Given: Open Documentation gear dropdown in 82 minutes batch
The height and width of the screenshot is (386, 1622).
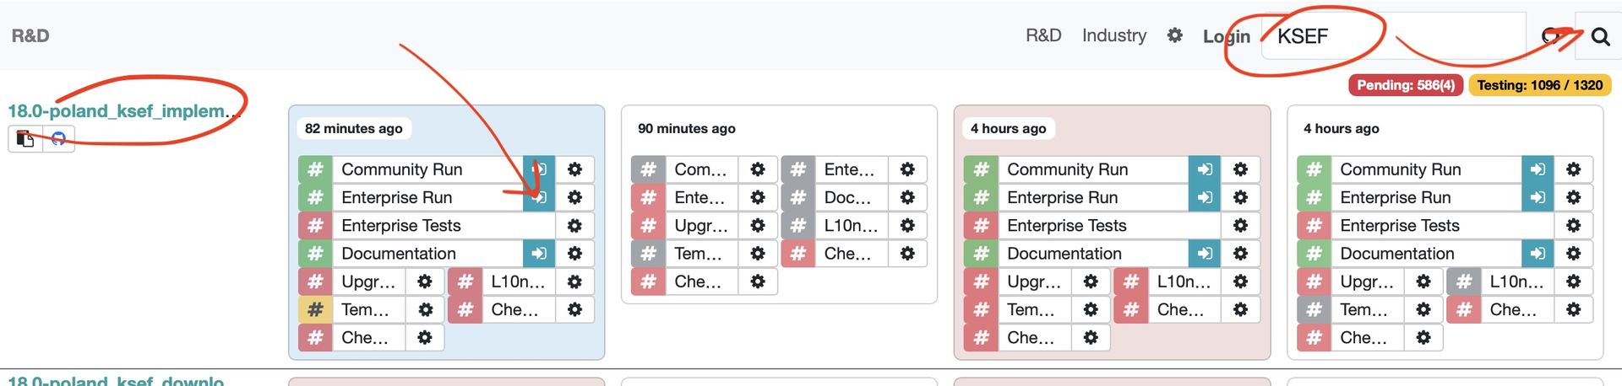Looking at the screenshot, I should (574, 254).
